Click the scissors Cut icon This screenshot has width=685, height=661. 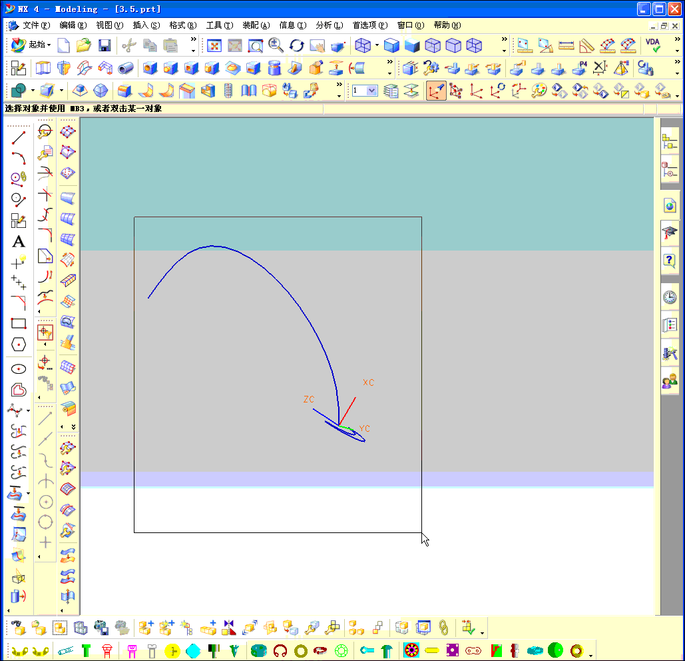[x=129, y=45]
